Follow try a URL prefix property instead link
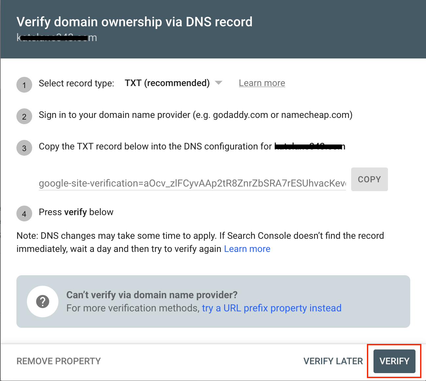The width and height of the screenshot is (426, 381). click(x=272, y=308)
